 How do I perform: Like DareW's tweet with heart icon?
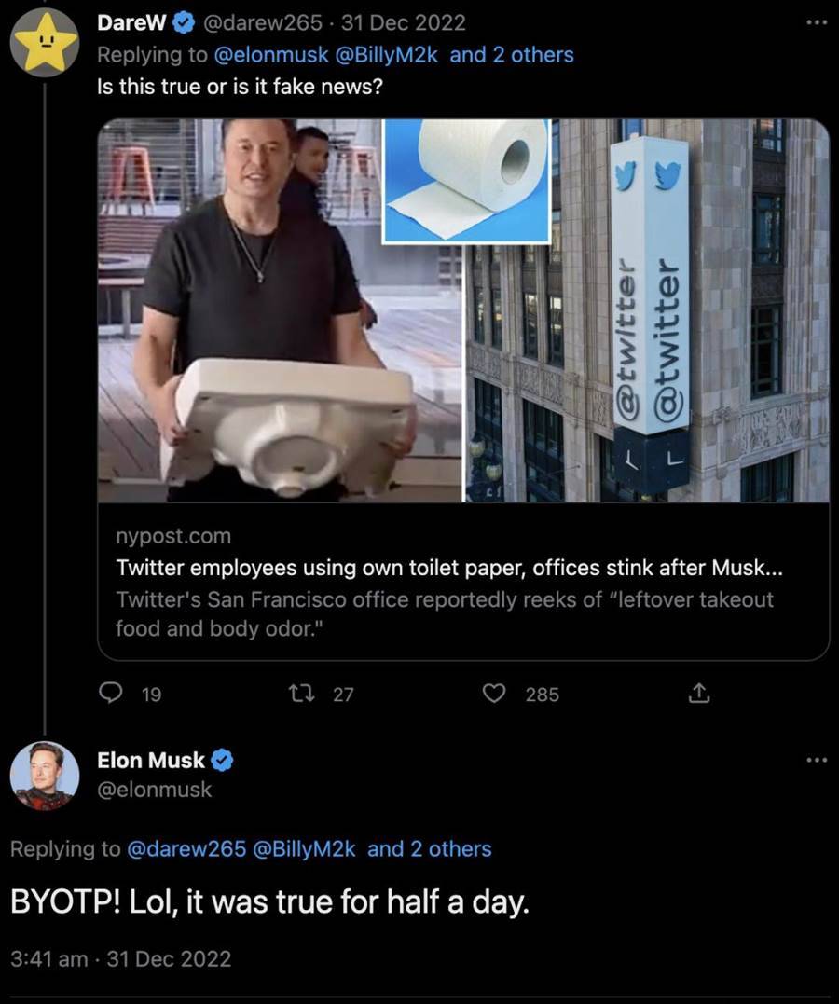494,693
